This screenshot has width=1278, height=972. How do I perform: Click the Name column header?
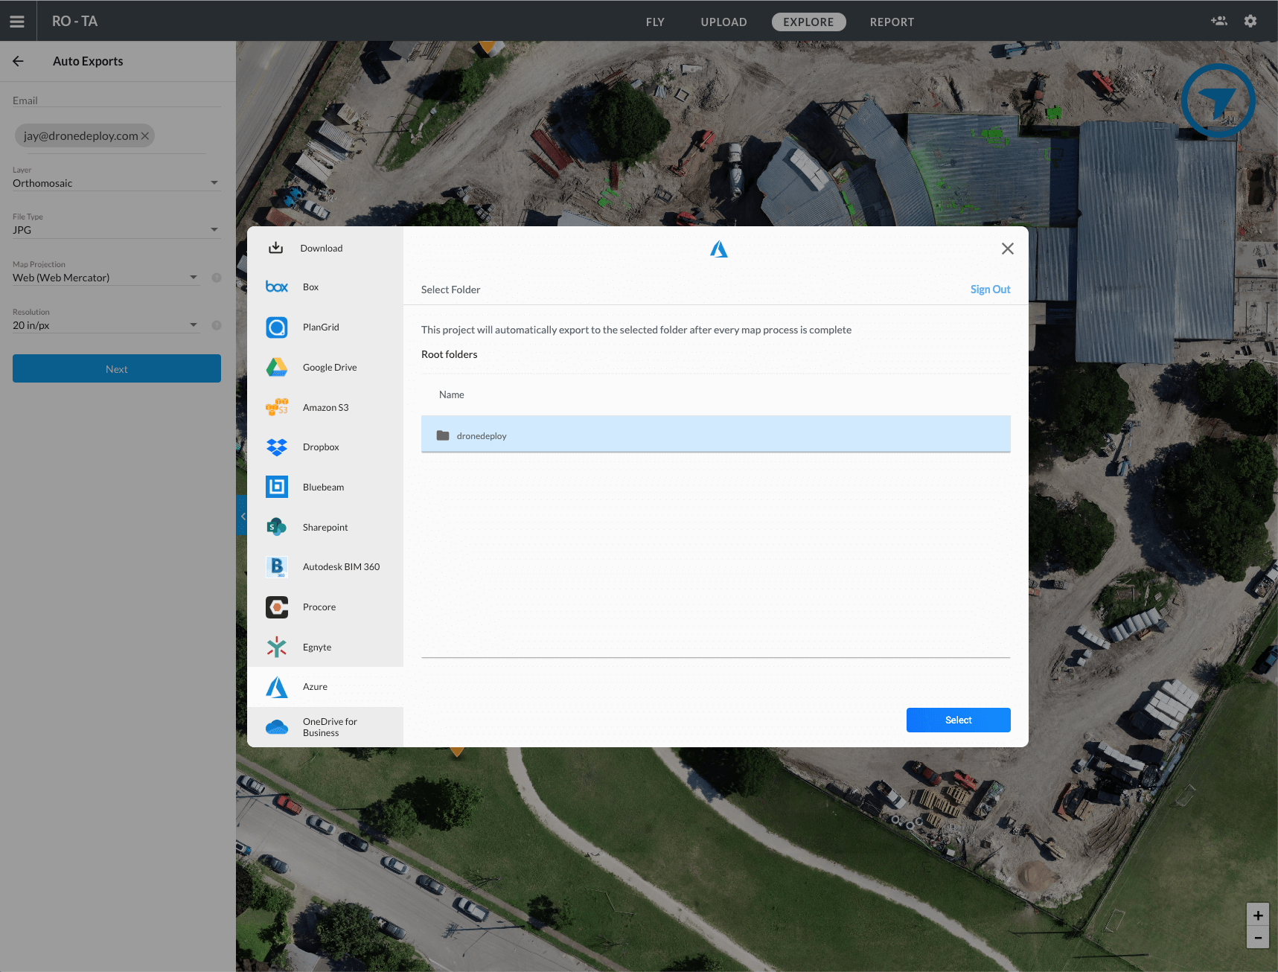tap(452, 394)
